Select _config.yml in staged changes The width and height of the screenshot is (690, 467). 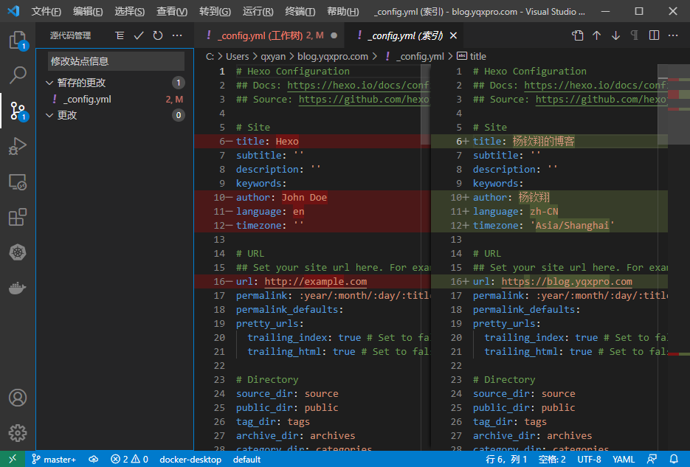tap(114, 100)
